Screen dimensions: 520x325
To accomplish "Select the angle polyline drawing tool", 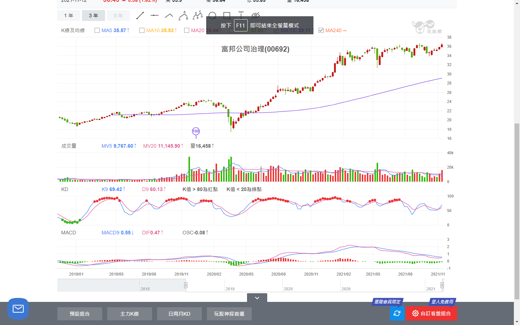I will coord(169,16).
